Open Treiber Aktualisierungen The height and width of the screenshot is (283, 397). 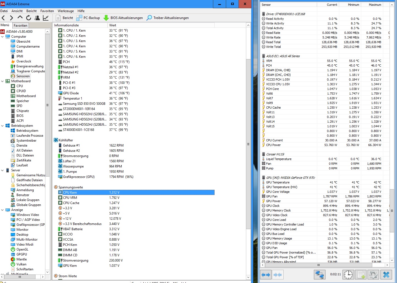click(168, 18)
